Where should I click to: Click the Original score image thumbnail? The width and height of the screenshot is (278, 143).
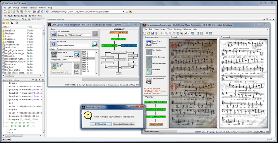(x=193, y=83)
